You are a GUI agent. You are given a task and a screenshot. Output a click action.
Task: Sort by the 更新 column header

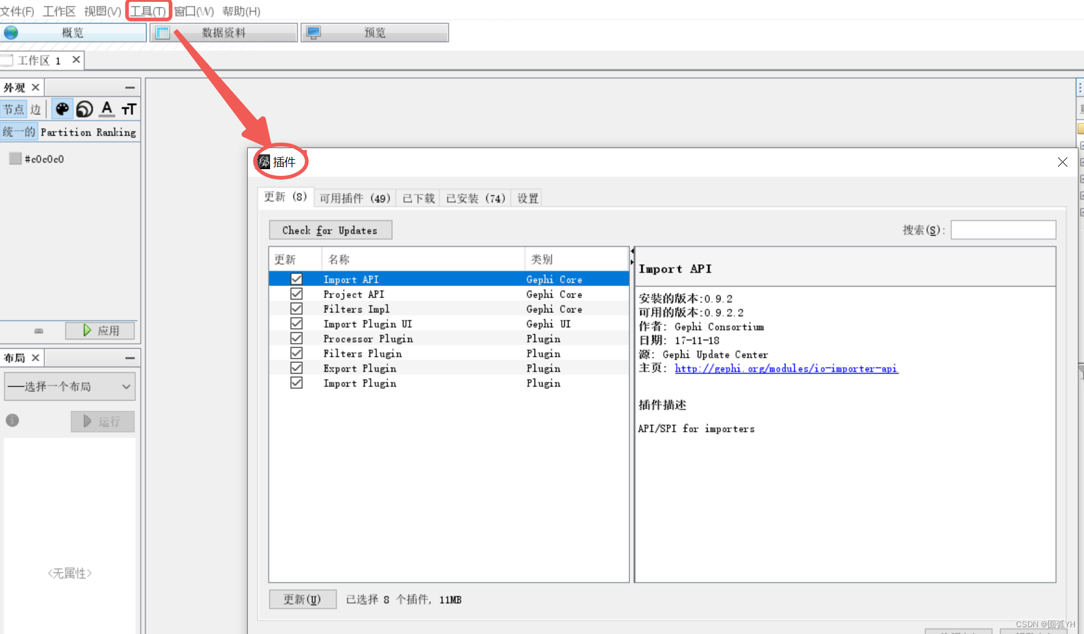click(295, 259)
